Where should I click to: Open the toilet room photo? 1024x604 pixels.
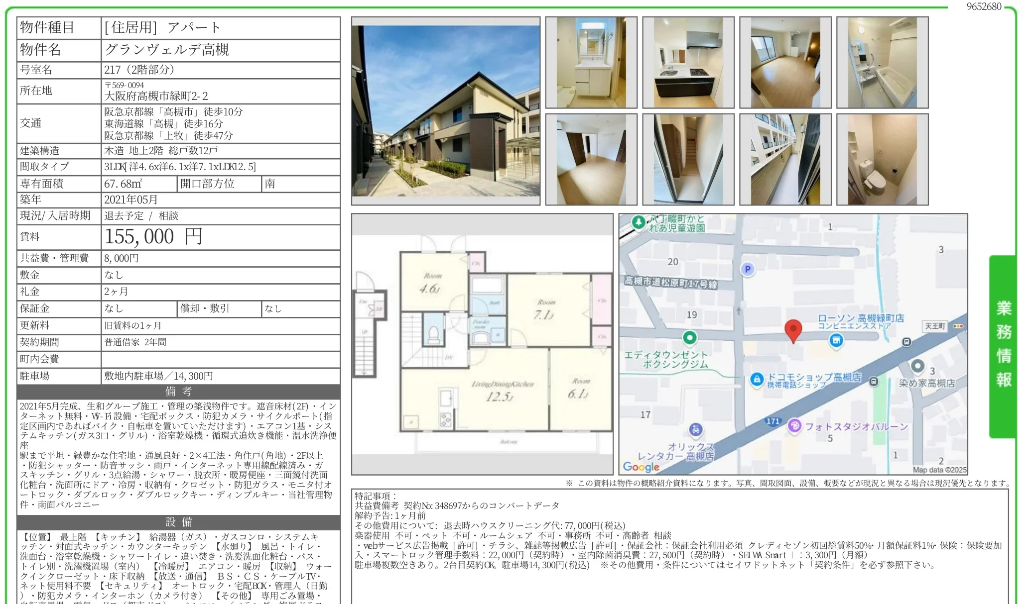(x=883, y=160)
